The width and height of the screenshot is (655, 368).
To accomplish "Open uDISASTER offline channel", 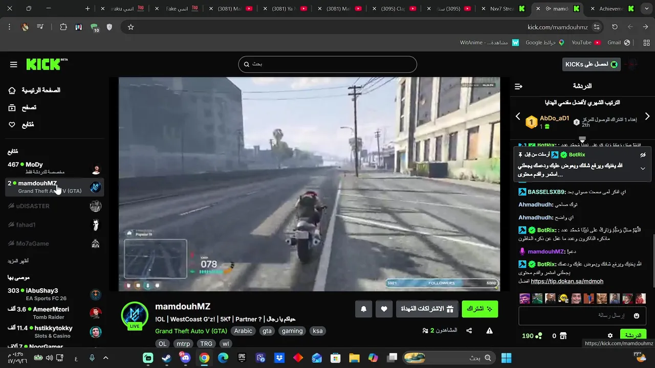I will 54,206.
